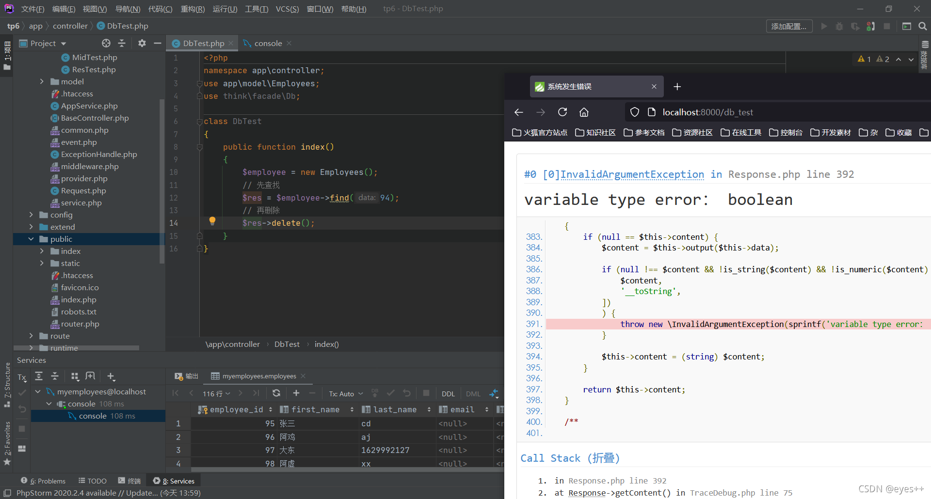Open the 重构(R) menu
931x499 pixels.
pos(193,9)
